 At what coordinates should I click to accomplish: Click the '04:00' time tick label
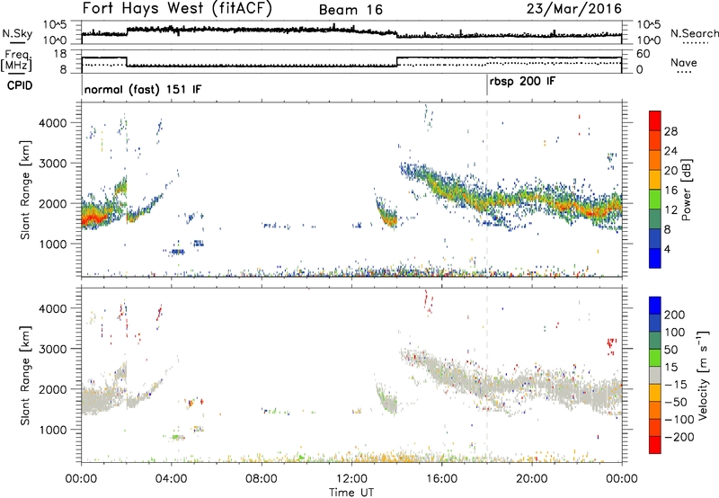[x=172, y=479]
